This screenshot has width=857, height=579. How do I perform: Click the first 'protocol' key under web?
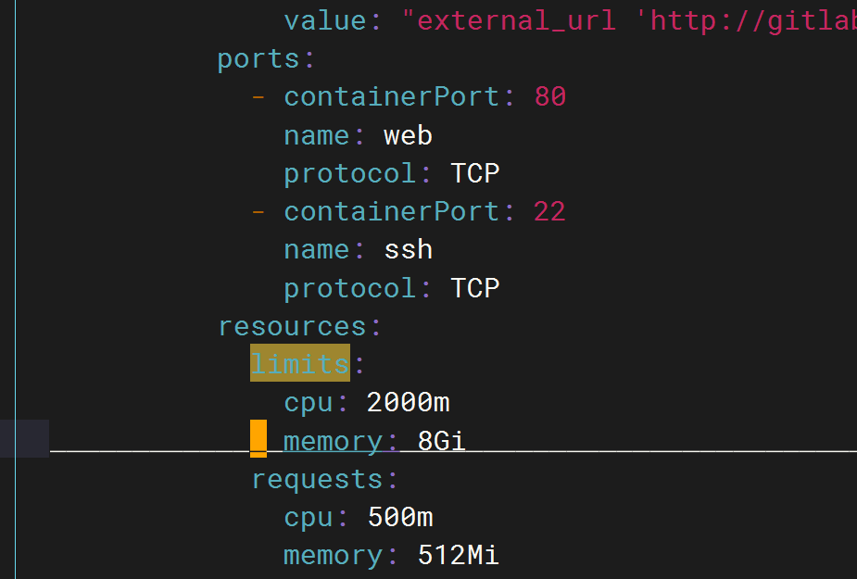pos(350,174)
